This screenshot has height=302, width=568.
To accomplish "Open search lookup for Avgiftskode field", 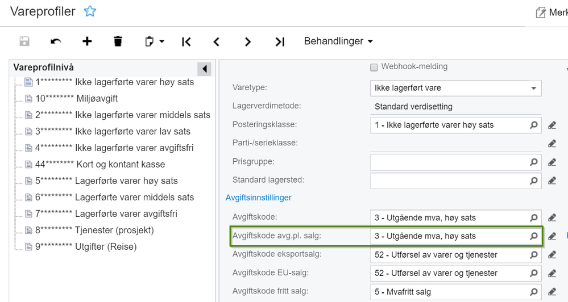I will coord(534,217).
